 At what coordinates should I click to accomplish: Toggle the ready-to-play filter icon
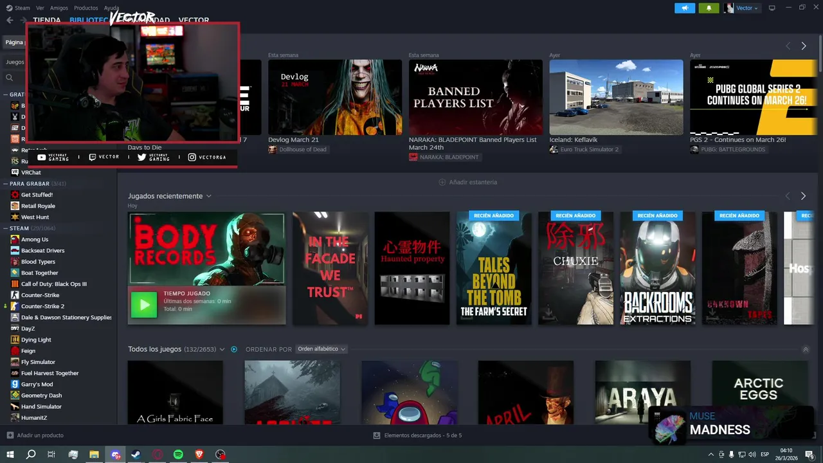(234, 349)
